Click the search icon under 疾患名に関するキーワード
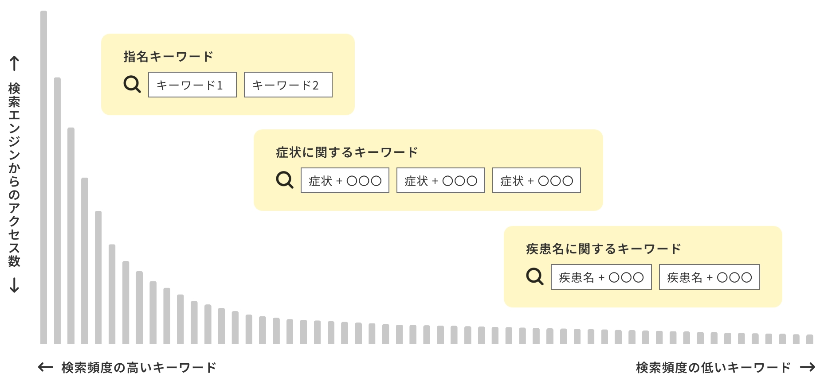Viewport: 816px width, 381px height. click(535, 276)
